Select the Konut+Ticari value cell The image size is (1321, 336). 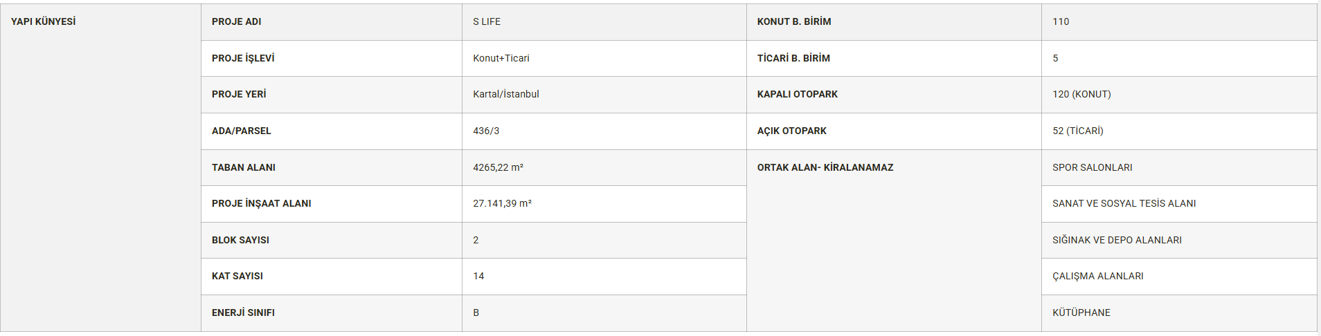point(604,59)
